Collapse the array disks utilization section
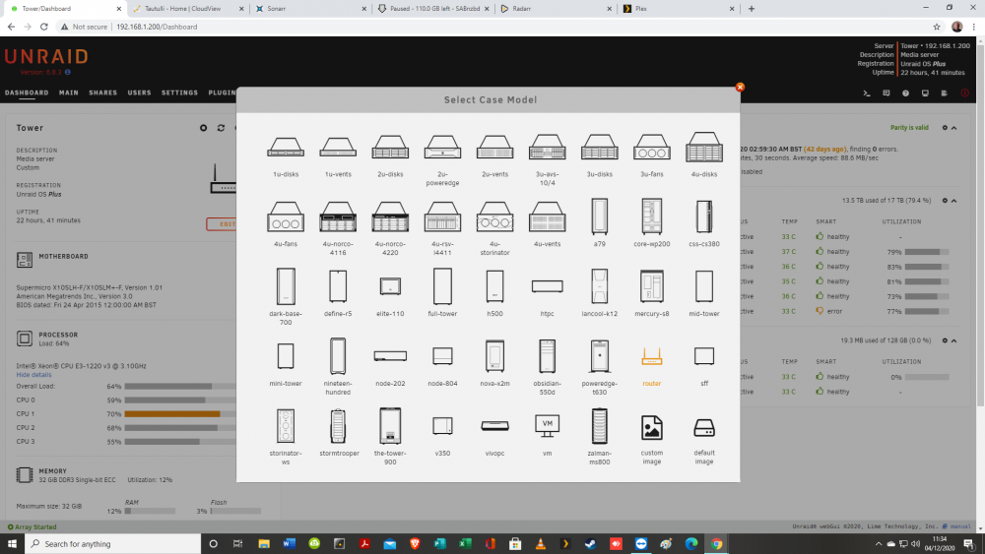This screenshot has width=985, height=554. coord(954,201)
